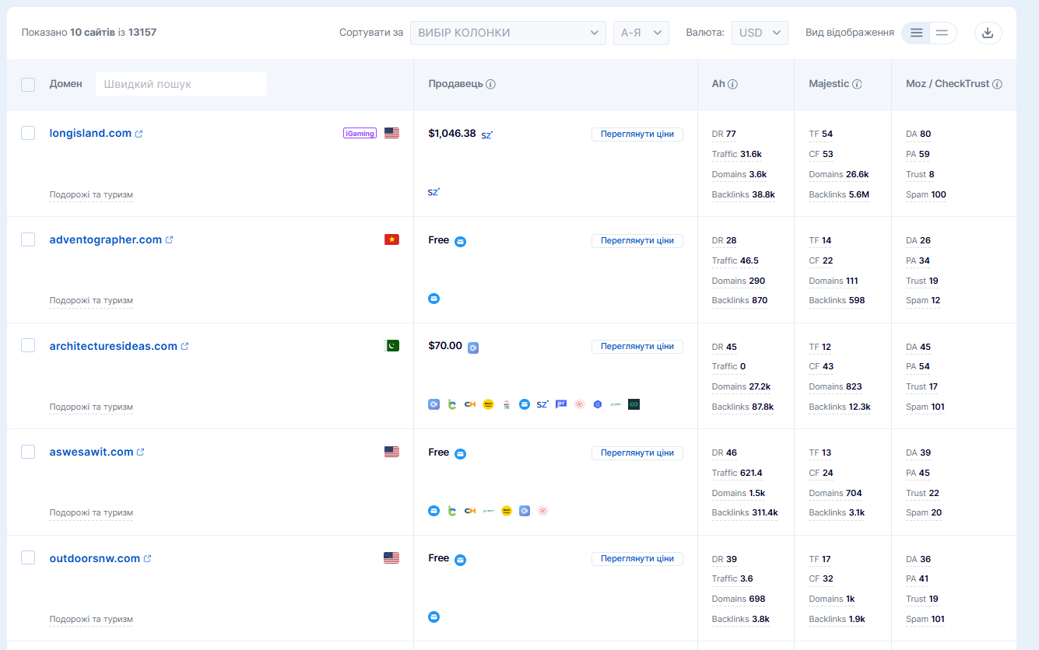Click the blue hexagon seller icon in architecturesideas row
This screenshot has width=1039, height=650.
[x=598, y=404]
